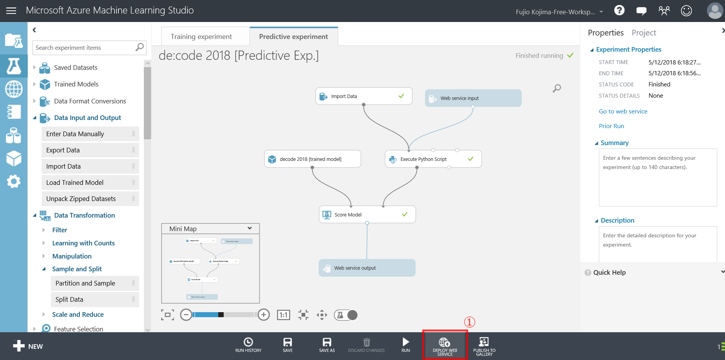
Task: Click the mini map fit-view bracket icon
Action: pyautogui.click(x=167, y=315)
